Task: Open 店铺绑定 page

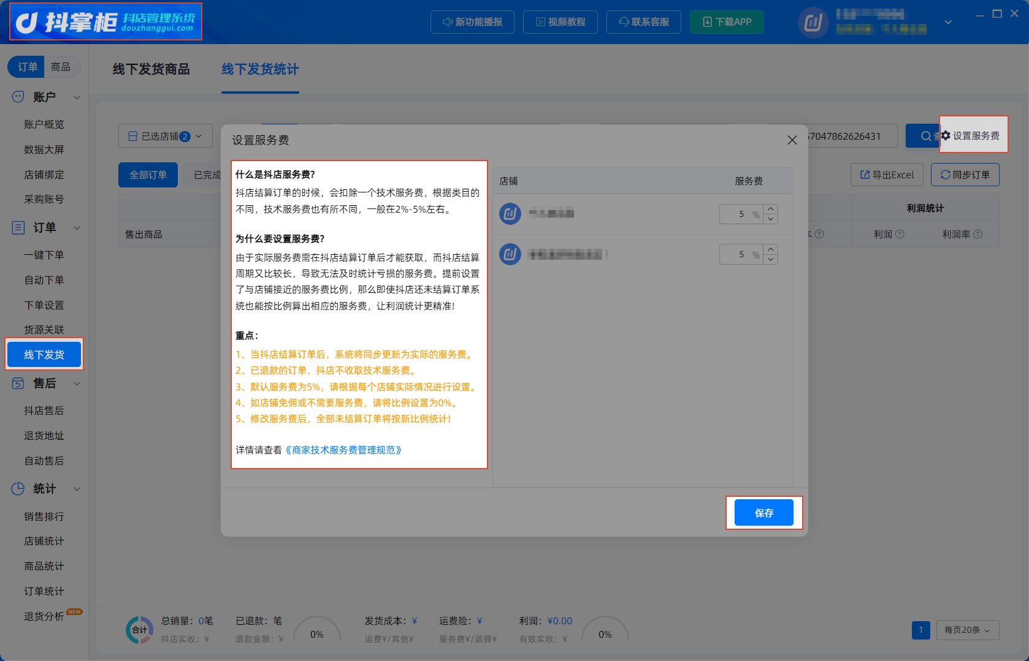Action: tap(44, 175)
